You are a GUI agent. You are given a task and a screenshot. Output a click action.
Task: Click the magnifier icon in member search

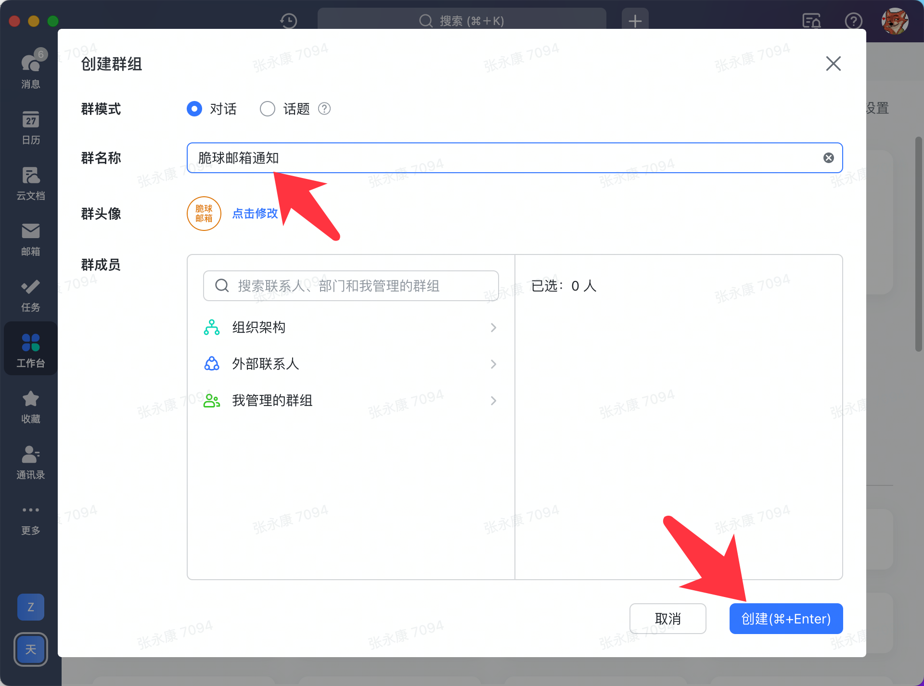coord(222,286)
